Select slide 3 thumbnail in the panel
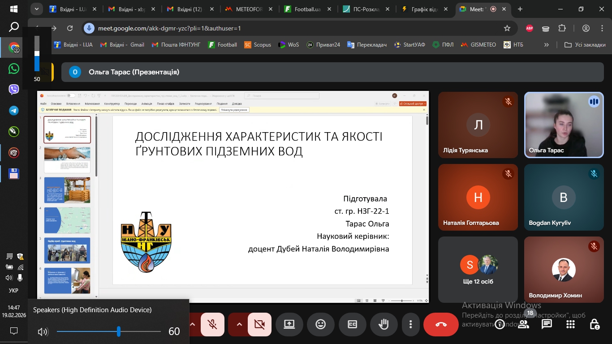The image size is (612, 344). (67, 190)
